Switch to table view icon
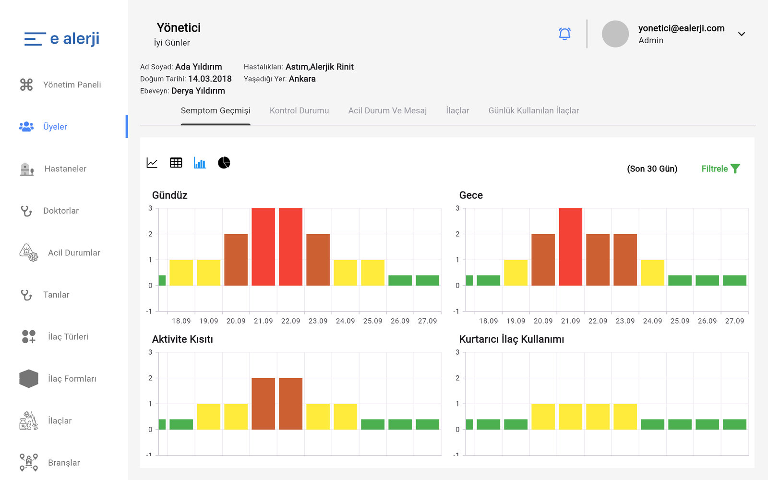768x480 pixels. (176, 163)
